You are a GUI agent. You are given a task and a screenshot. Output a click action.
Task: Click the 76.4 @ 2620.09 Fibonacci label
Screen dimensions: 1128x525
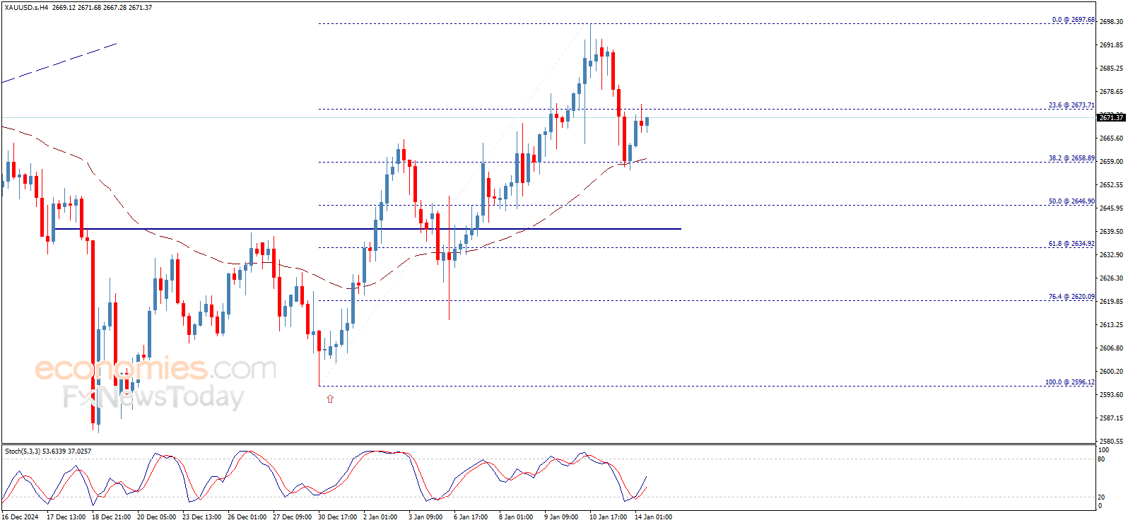click(1071, 297)
